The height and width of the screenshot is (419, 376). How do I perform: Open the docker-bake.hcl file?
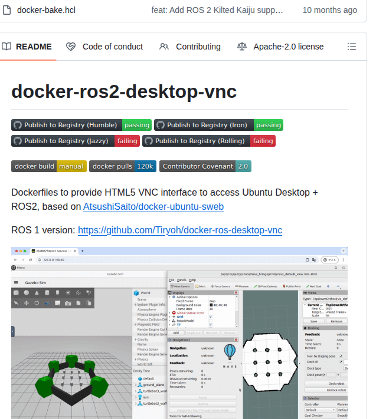coord(46,10)
